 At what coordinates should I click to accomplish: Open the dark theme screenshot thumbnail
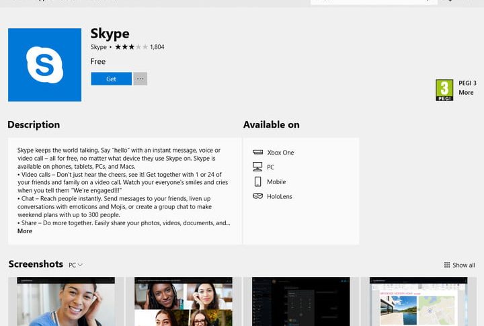click(301, 301)
